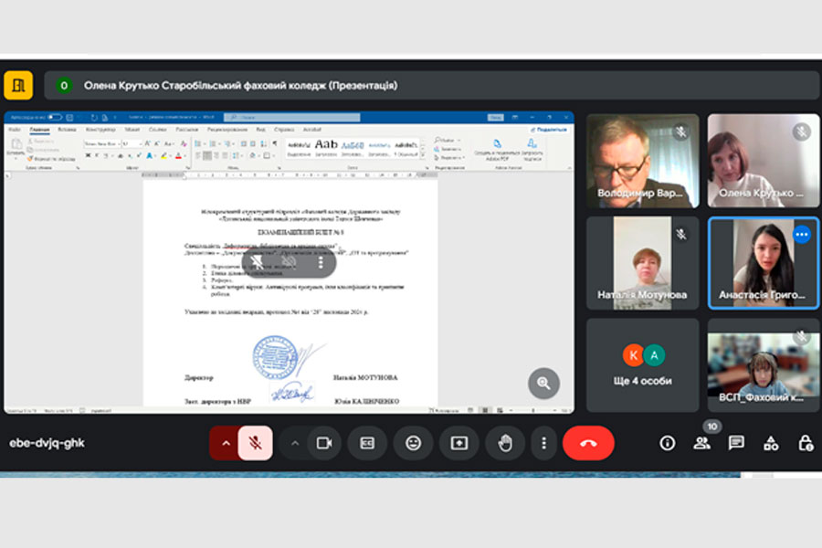Open audio settings arrow beside microphone
The height and width of the screenshot is (548, 822).
226,443
